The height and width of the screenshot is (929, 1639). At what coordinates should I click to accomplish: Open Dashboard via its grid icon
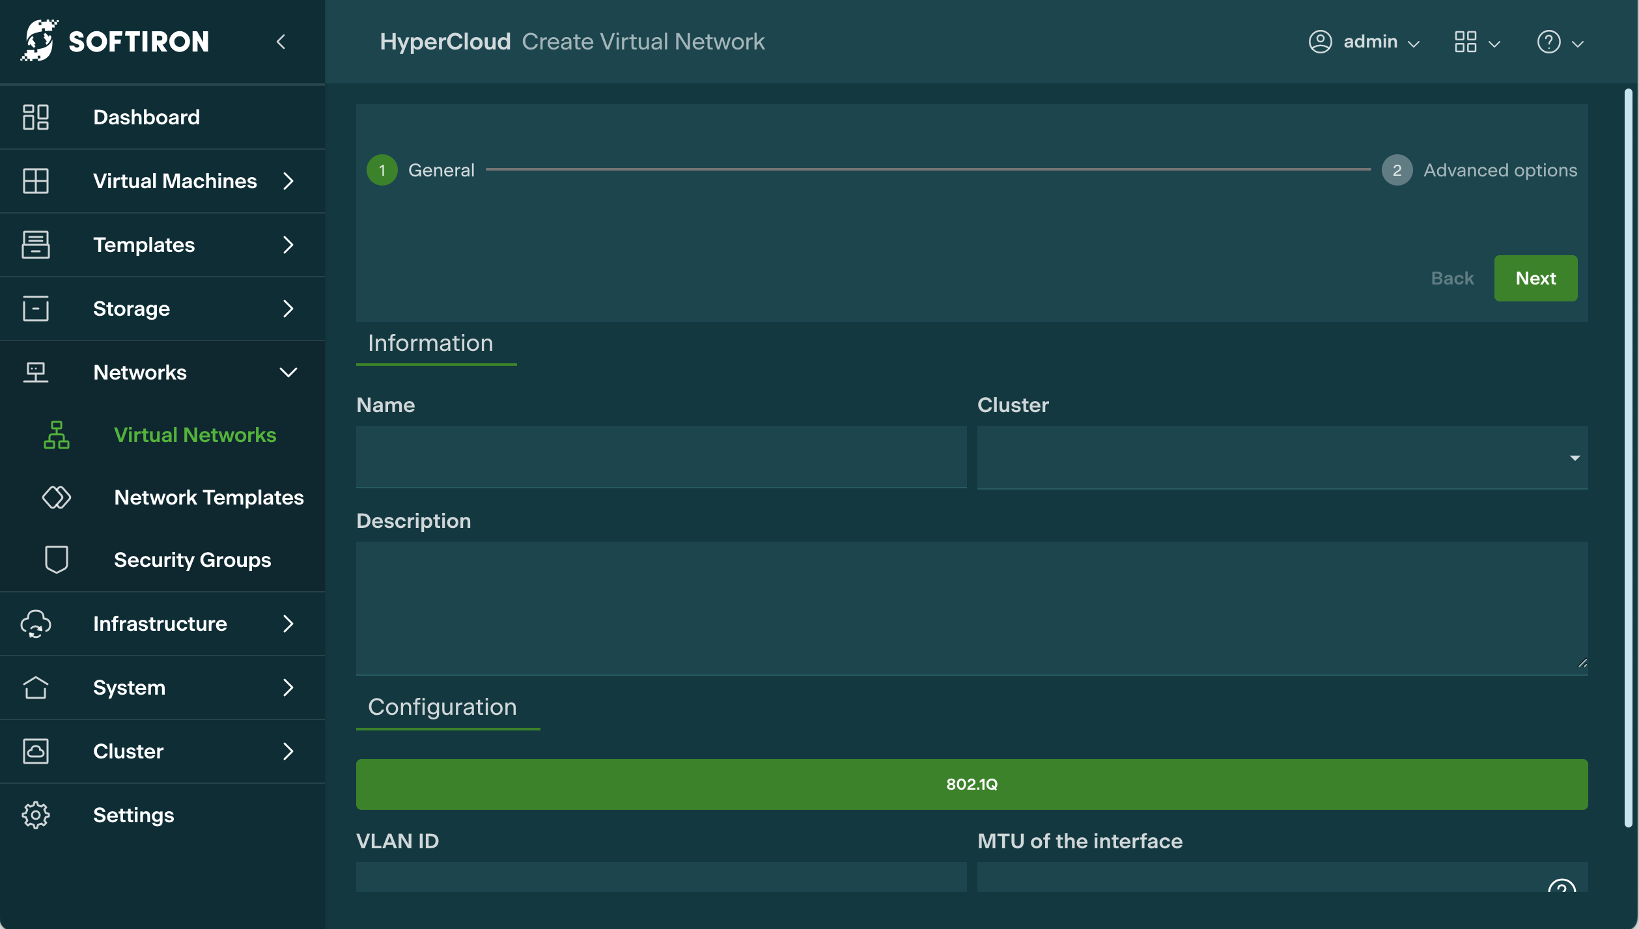coord(36,117)
